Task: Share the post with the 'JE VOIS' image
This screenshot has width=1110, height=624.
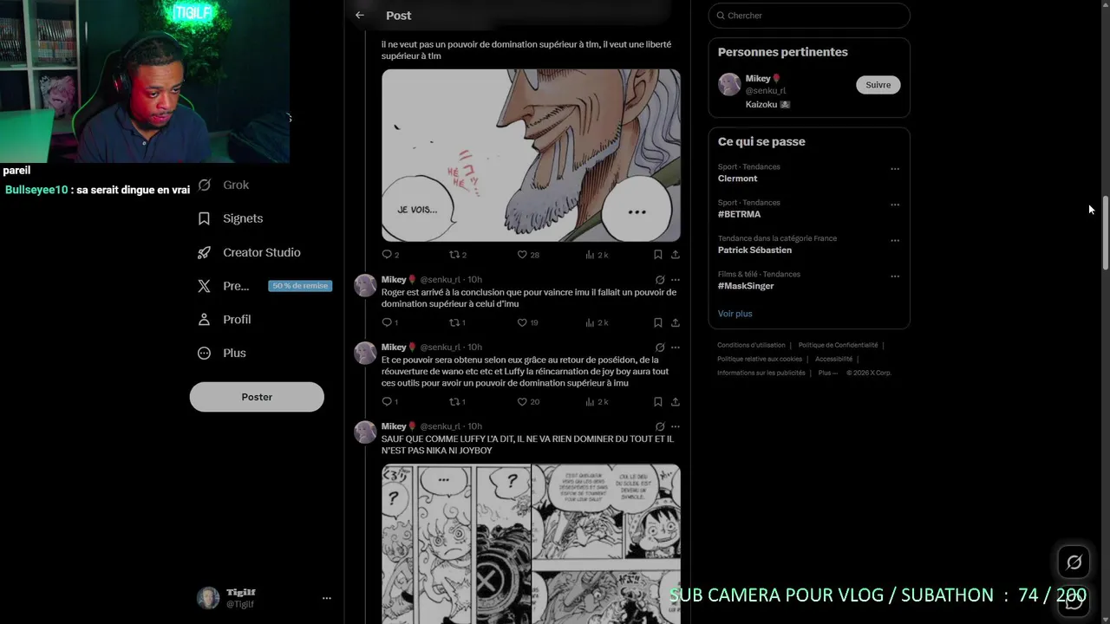Action: 676,255
